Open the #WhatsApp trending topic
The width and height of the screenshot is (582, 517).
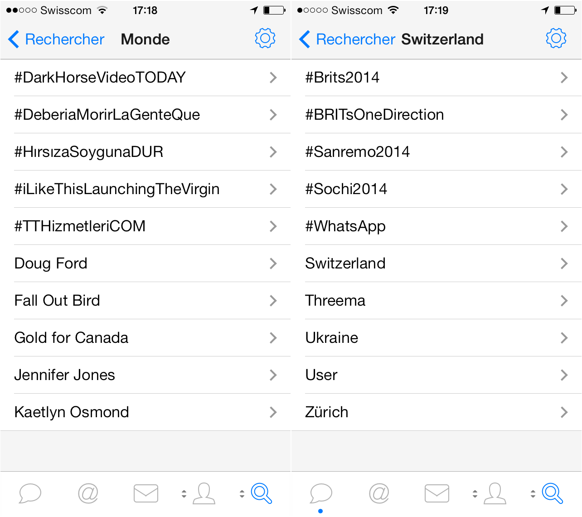pos(436,226)
